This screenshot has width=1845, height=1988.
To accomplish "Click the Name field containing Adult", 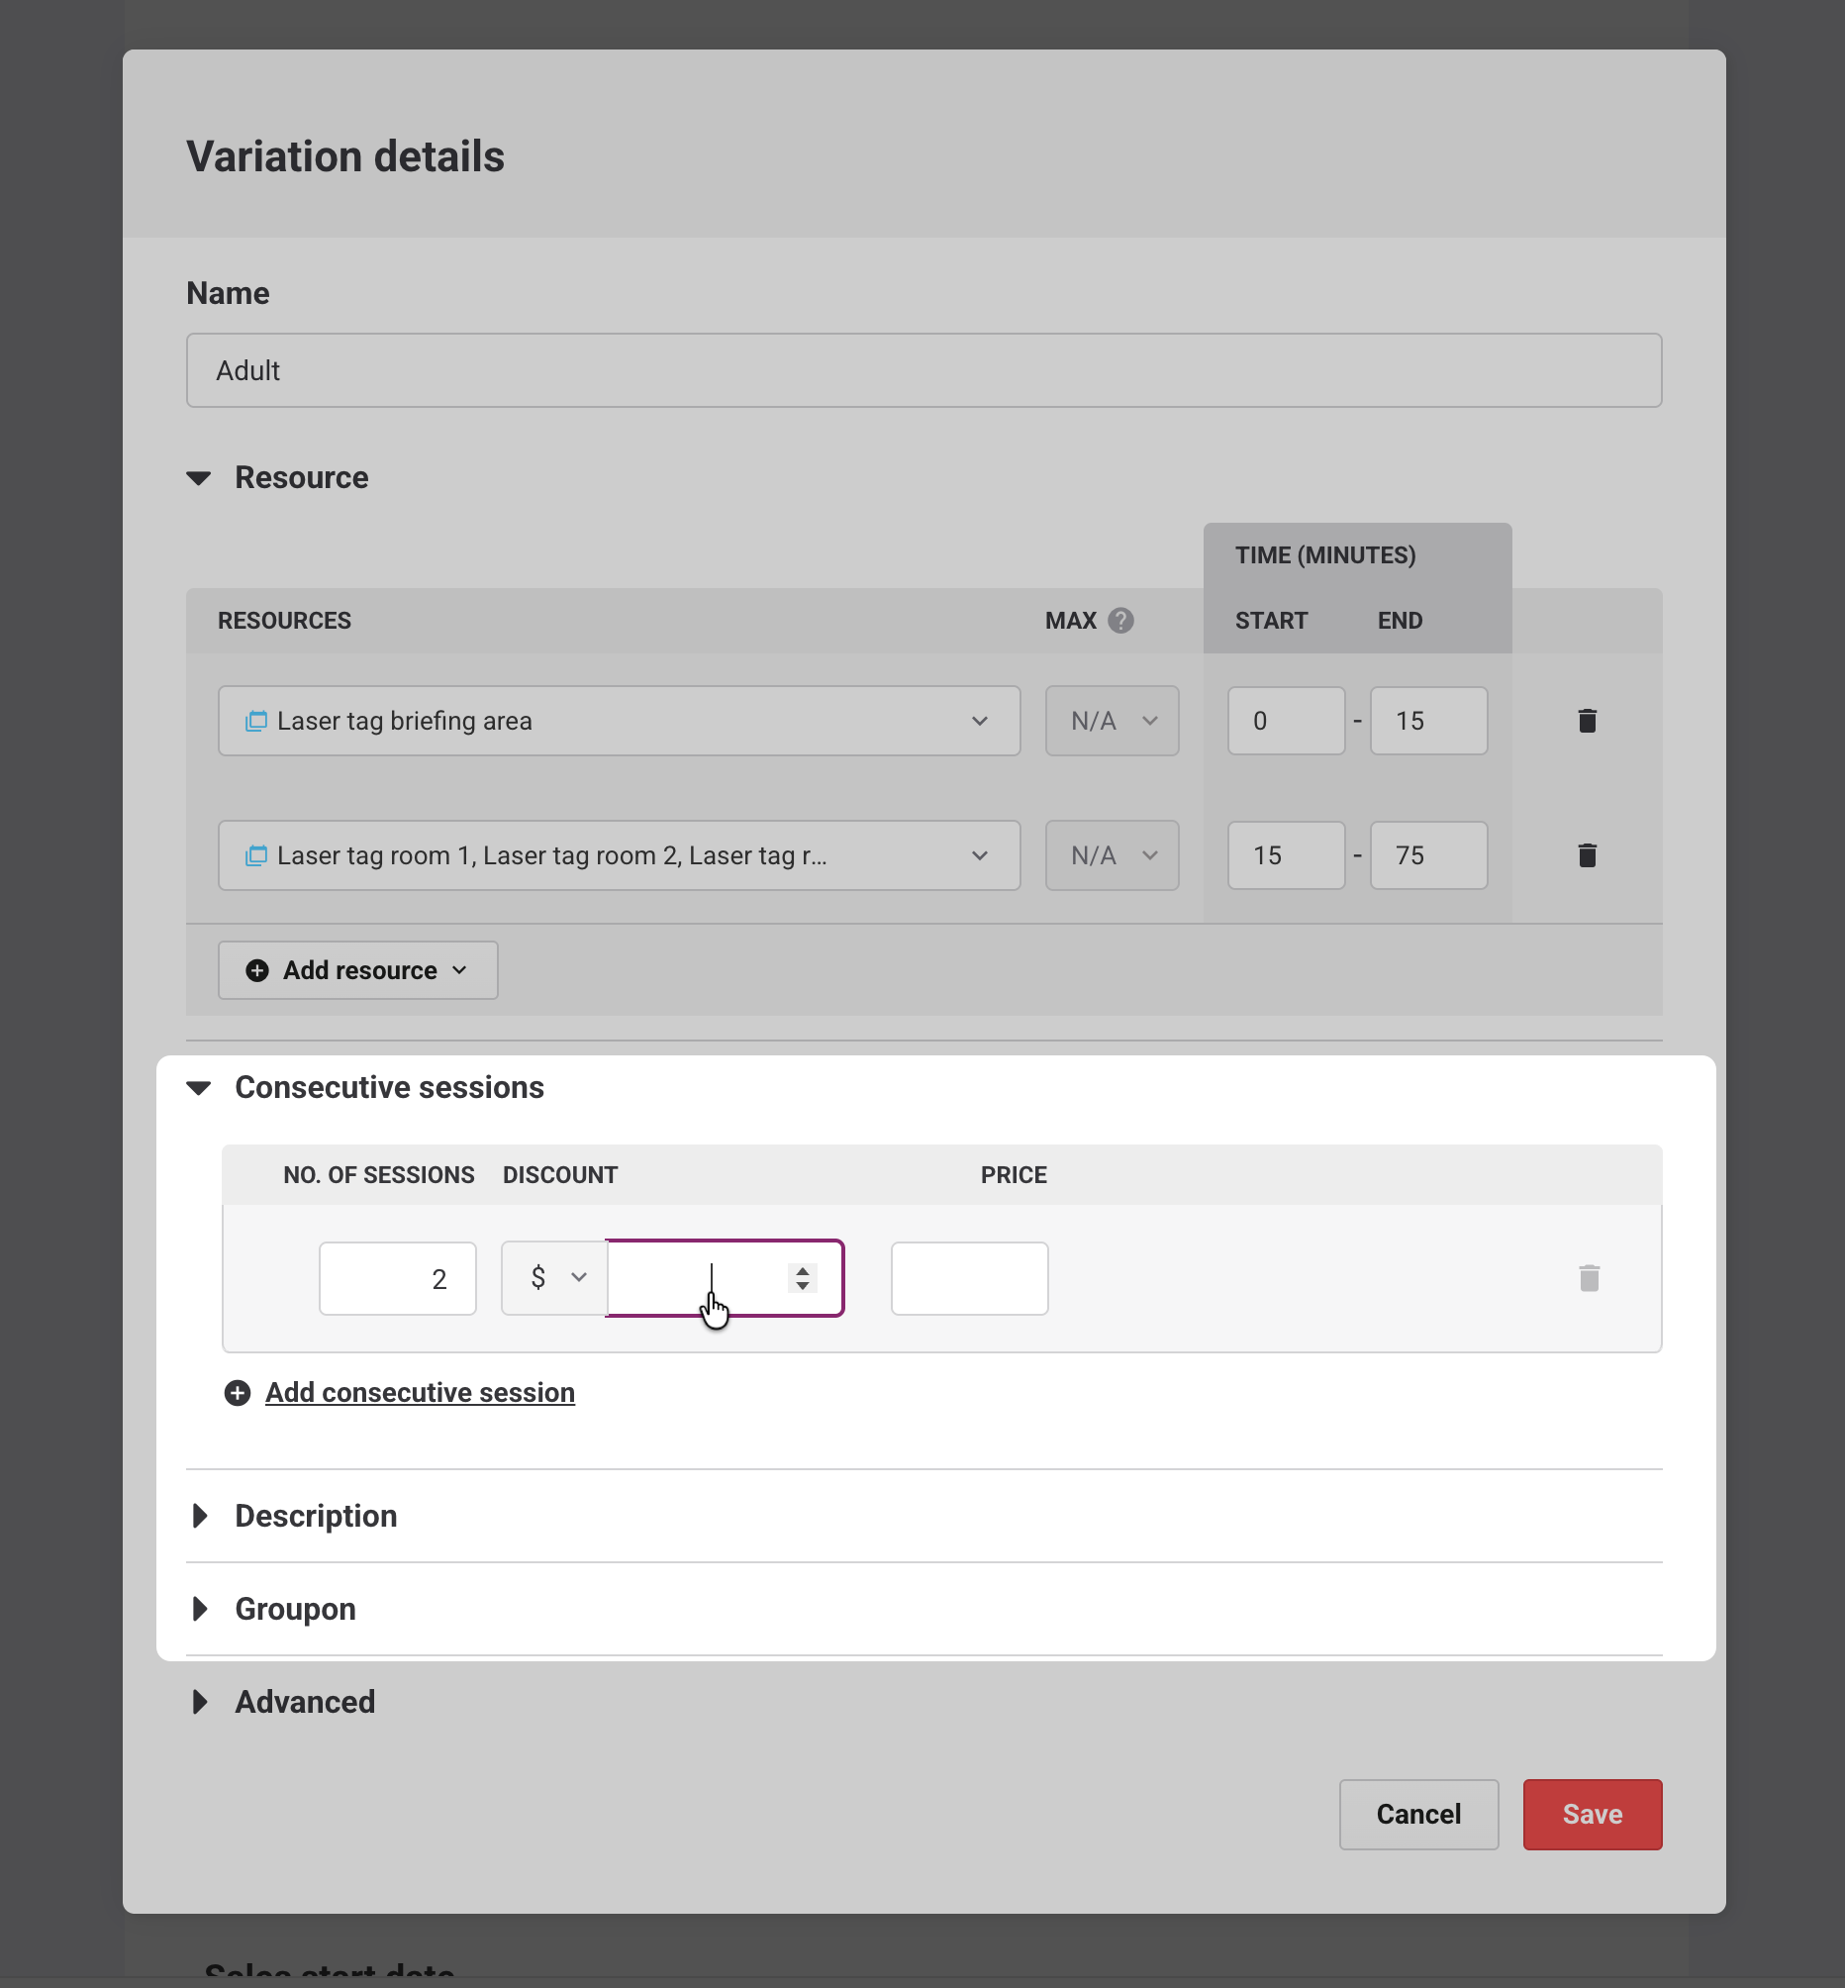I will click(923, 370).
